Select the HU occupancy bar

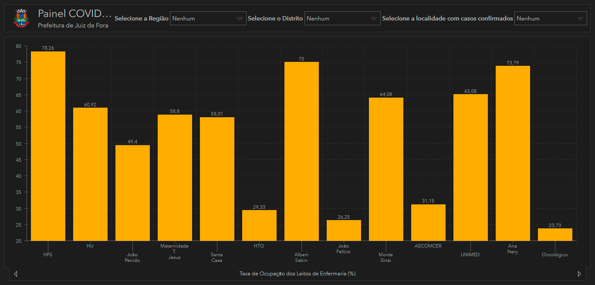click(90, 174)
